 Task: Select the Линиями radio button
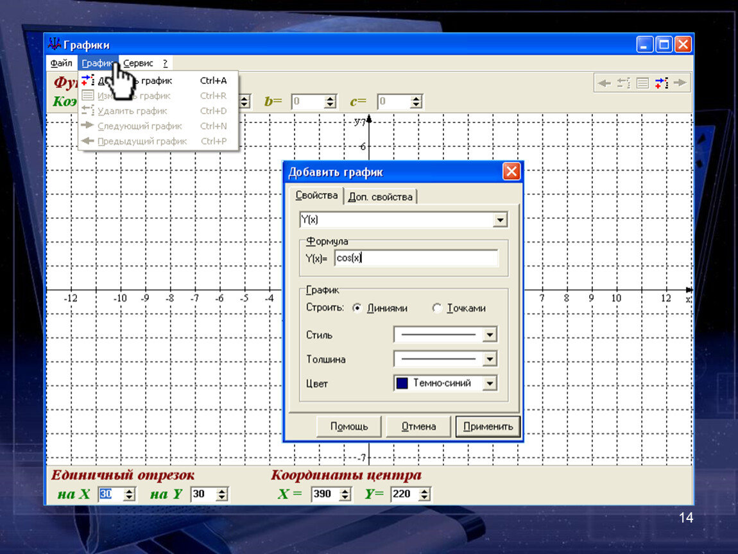pyautogui.click(x=357, y=308)
